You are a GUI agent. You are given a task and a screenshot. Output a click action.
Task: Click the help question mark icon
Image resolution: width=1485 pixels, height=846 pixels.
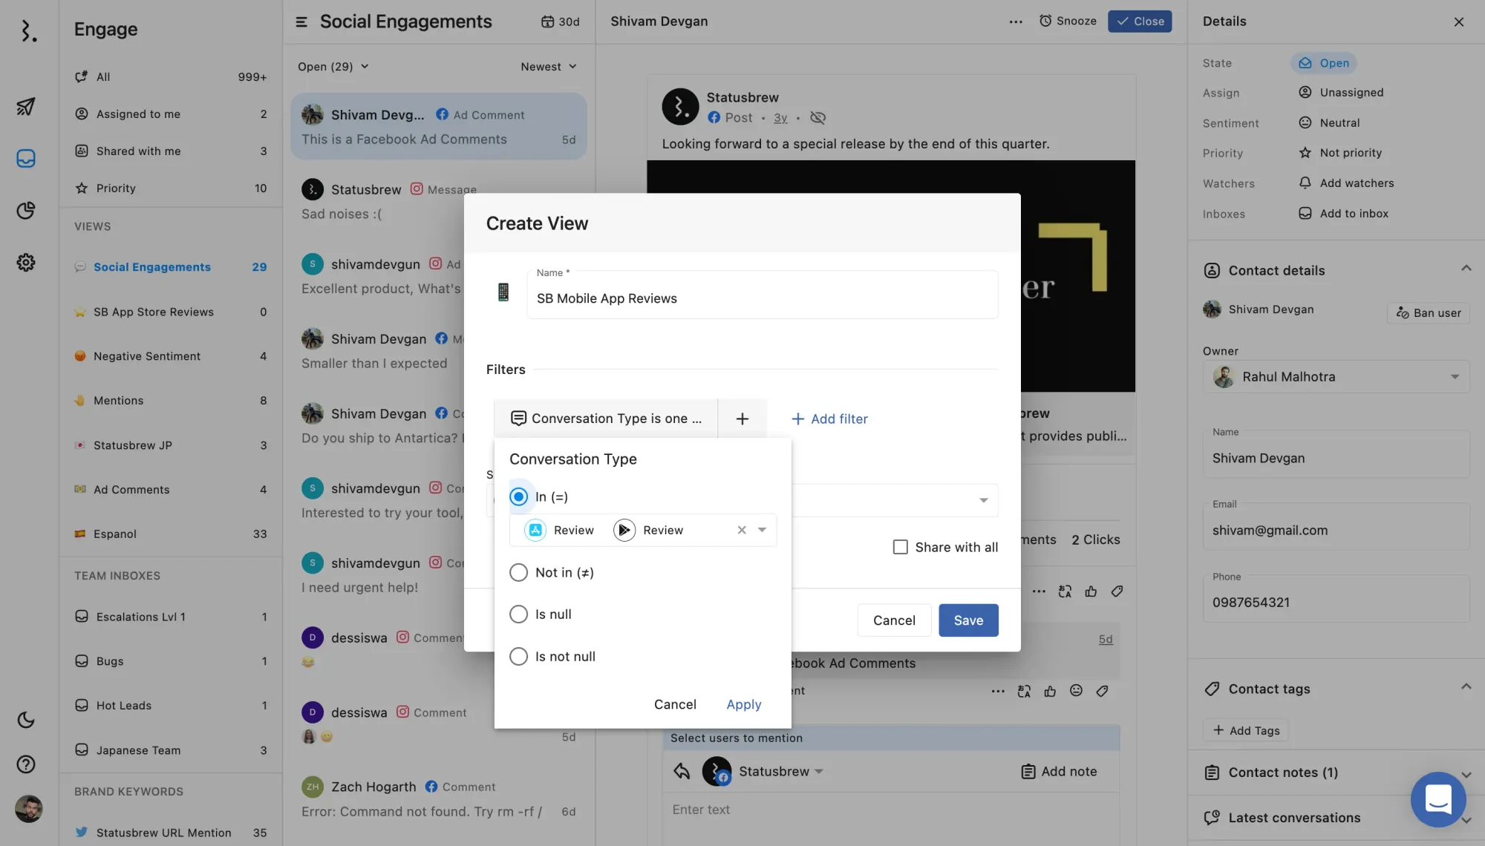[x=26, y=764]
